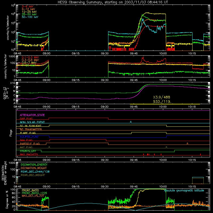Click the BAD_PACKETS marker near 10:19
This screenshot has height=213, width=213.
click(200, 154)
